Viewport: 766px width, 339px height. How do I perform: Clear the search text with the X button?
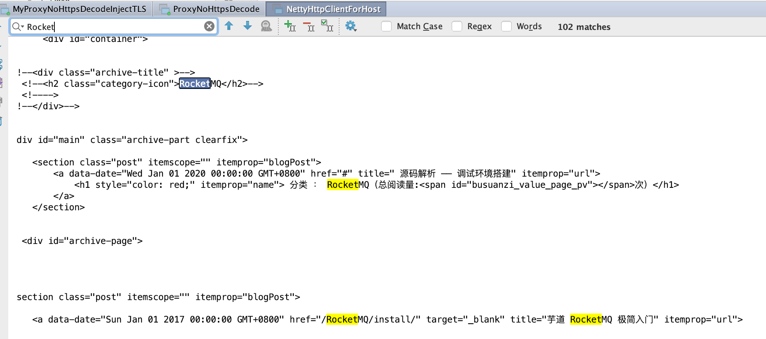point(209,26)
